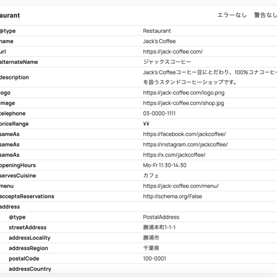Click the 'priceRange' property label
The height and width of the screenshot is (277, 277).
point(14,124)
